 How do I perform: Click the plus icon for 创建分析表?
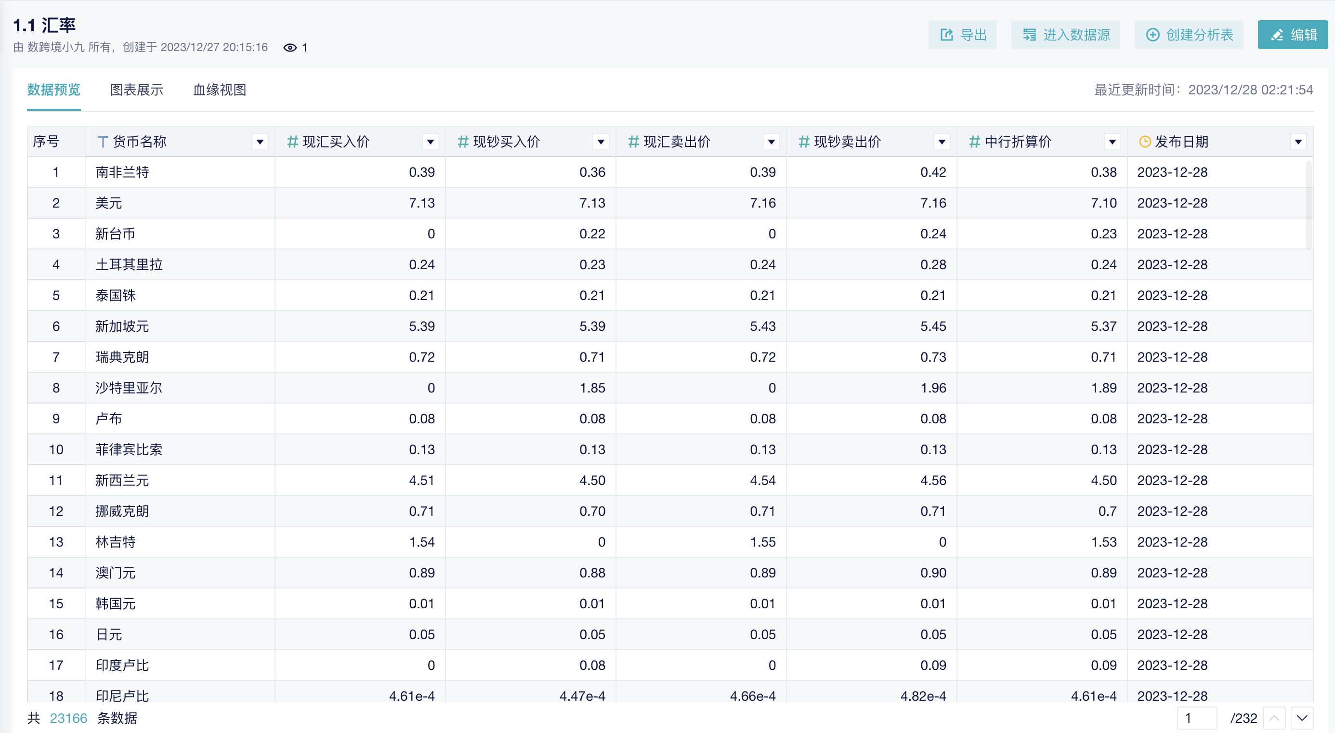click(1153, 34)
